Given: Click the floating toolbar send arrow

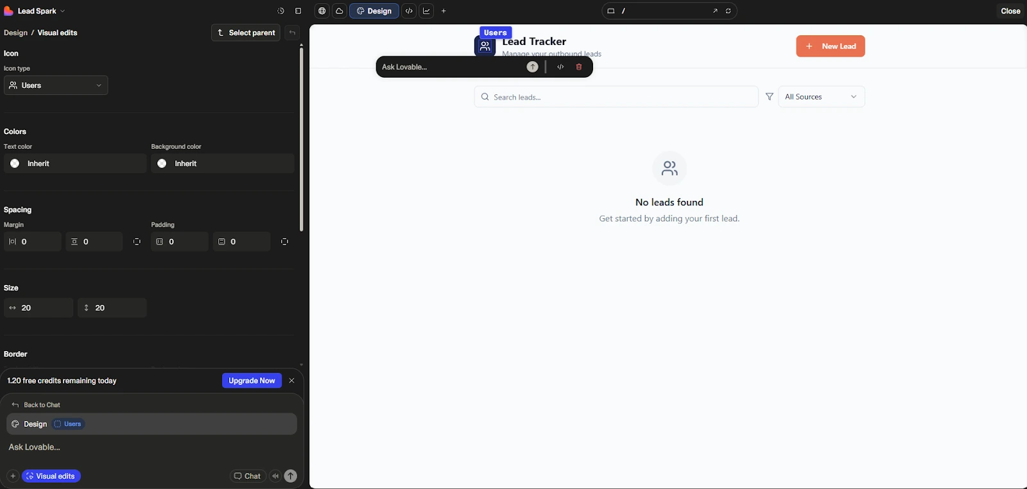Looking at the screenshot, I should click(533, 67).
